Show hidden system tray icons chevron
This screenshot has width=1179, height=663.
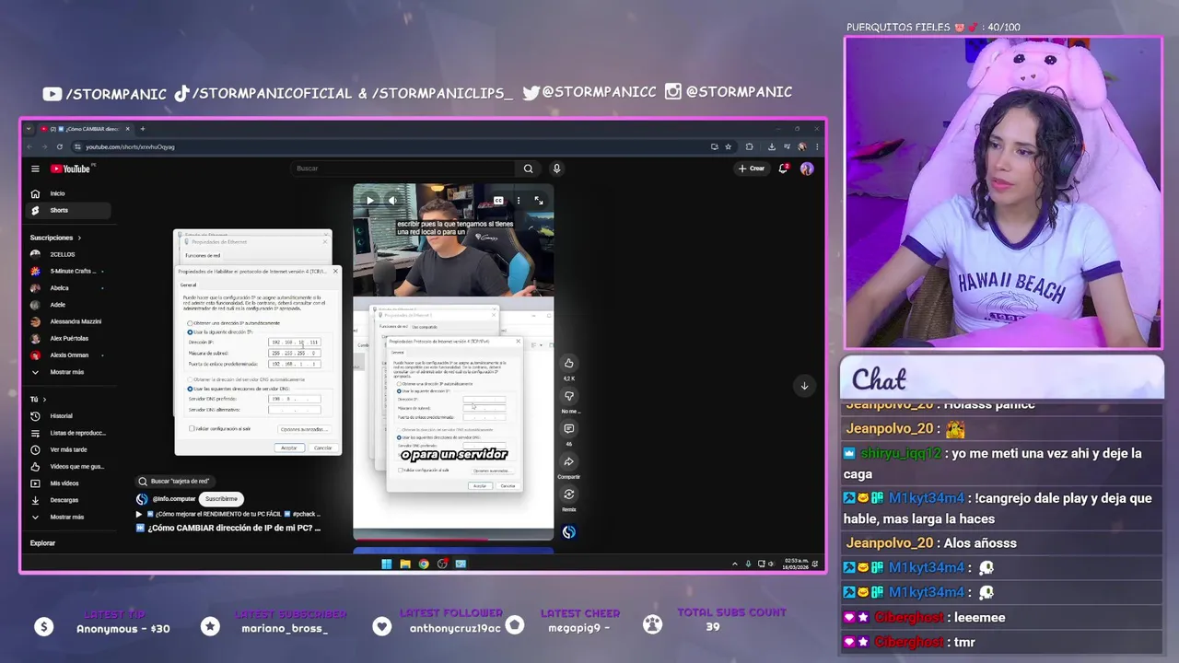(x=734, y=564)
